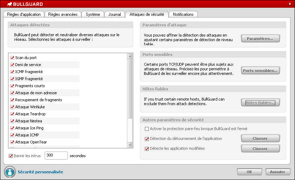The image size is (295, 180).
Task: Click the Annuler button
Action: pyautogui.click(x=278, y=172)
